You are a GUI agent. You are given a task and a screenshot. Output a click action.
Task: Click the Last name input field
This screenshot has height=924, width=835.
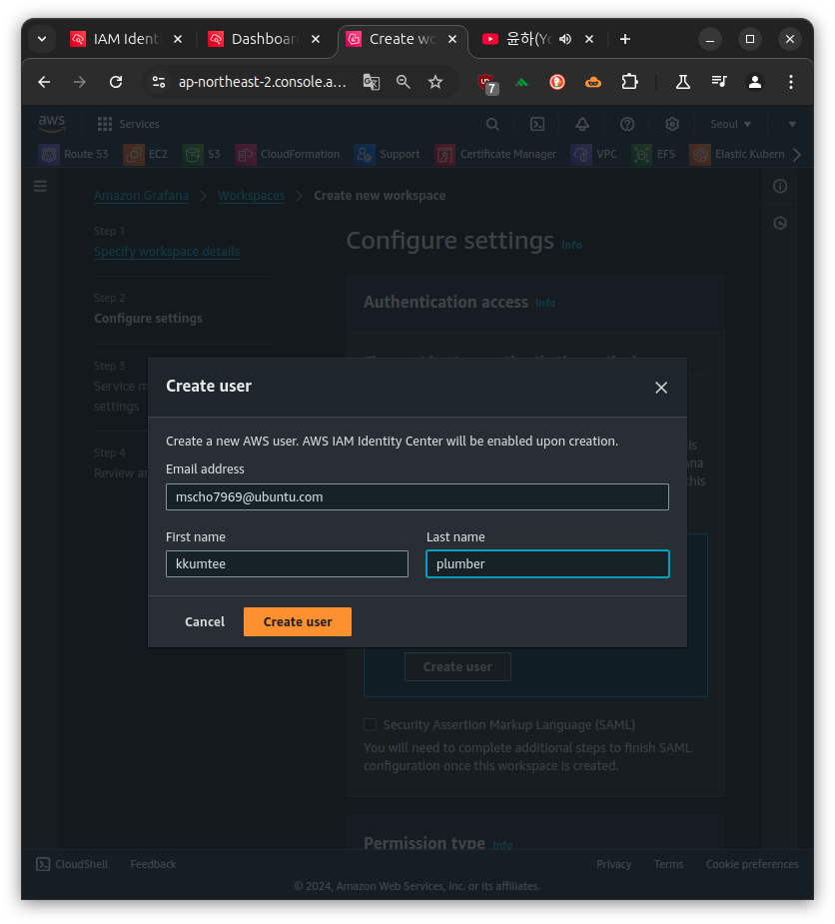click(547, 563)
